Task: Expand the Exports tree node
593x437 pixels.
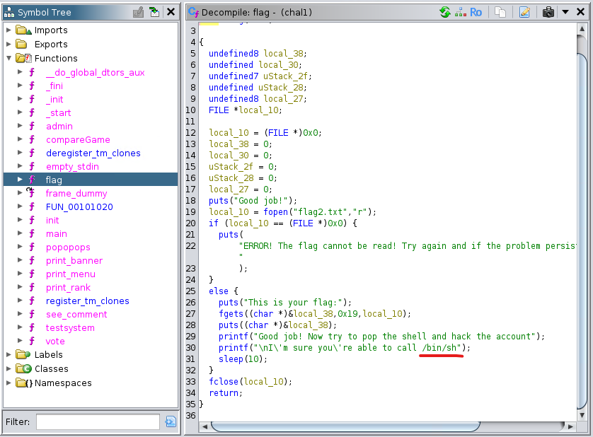Action: (x=8, y=45)
